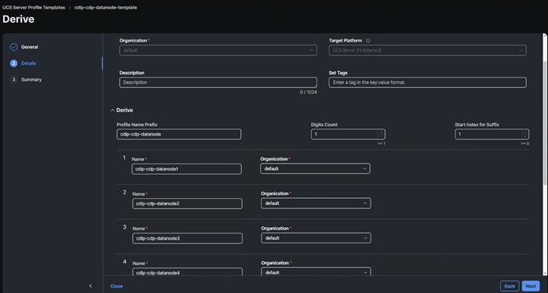Click the Name field cdip-cdp-datanode4

[188, 272]
